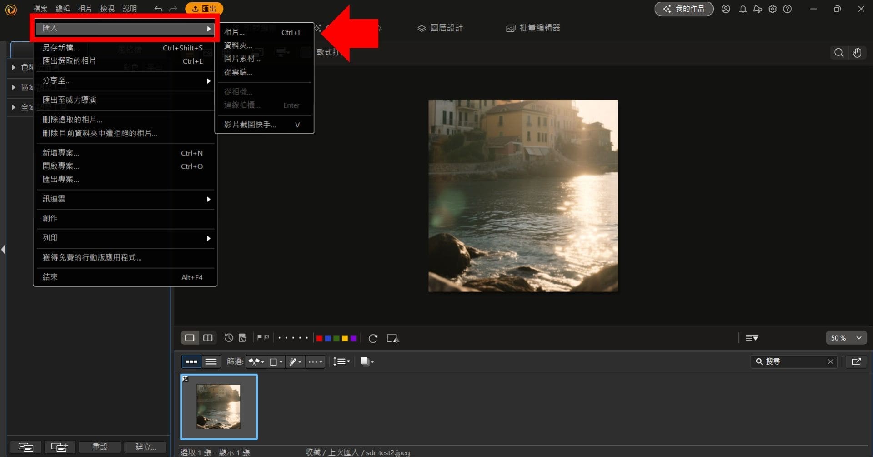Click the notification bell icon
The image size is (873, 457).
coord(743,9)
